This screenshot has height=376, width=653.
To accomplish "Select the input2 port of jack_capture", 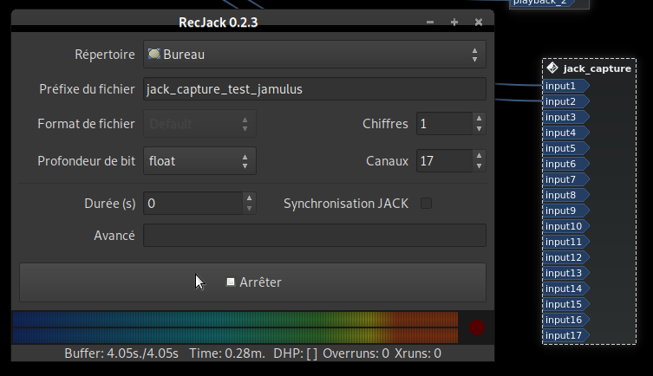I will pos(566,101).
